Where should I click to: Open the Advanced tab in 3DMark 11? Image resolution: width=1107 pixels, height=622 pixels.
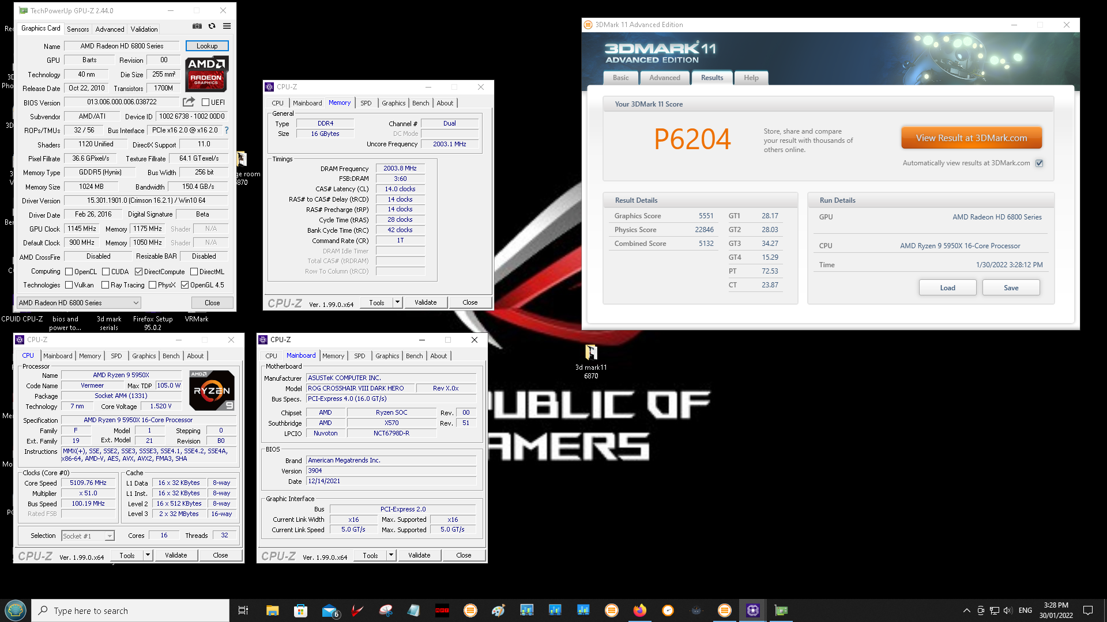665,78
